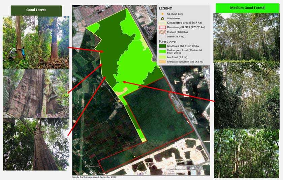Click the orange Kg. Busut Baru legend symbol
Viewport: 283px width, 180px height.
162,14
